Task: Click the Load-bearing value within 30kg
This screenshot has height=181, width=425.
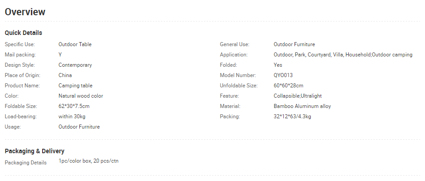Action: click(x=72, y=116)
